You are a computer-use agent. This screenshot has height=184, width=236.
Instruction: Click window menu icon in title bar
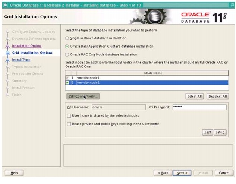[x=5, y=5]
